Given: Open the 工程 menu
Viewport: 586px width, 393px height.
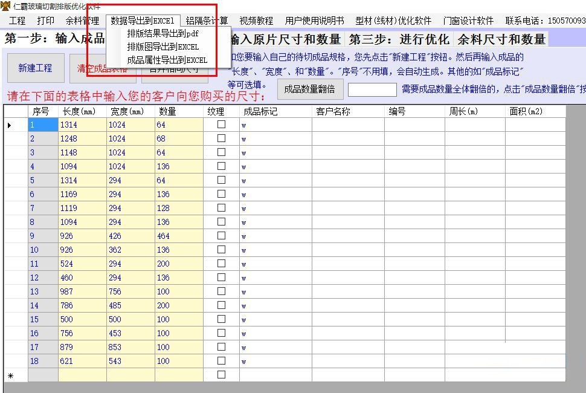Looking at the screenshot, I should (x=17, y=21).
